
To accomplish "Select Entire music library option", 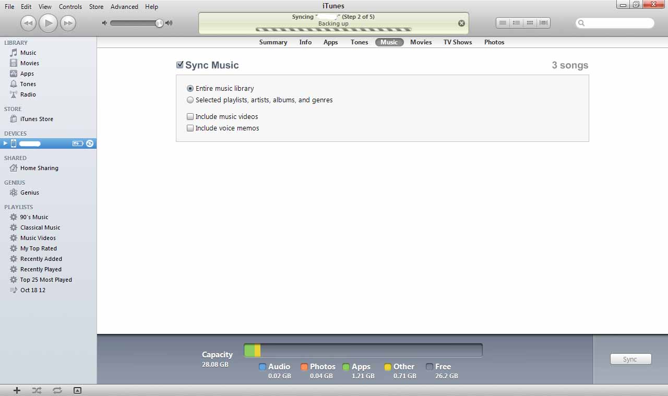I will click(190, 89).
